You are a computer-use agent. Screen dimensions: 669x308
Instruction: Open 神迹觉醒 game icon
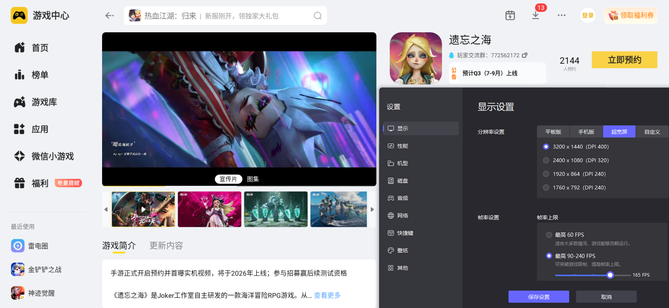point(18,293)
